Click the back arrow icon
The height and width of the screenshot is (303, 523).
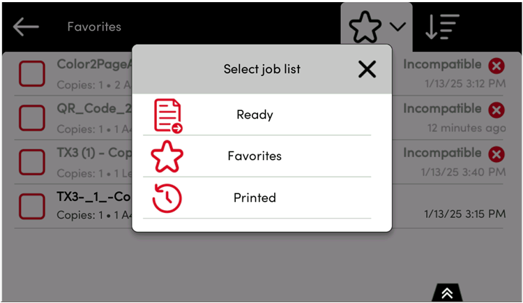(26, 27)
